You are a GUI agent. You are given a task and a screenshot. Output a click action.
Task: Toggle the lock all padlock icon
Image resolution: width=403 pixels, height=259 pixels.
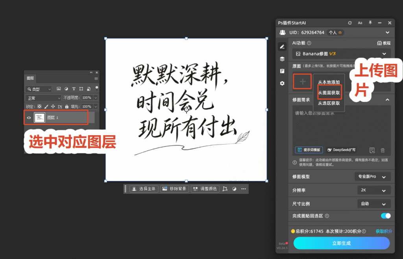pos(67,106)
